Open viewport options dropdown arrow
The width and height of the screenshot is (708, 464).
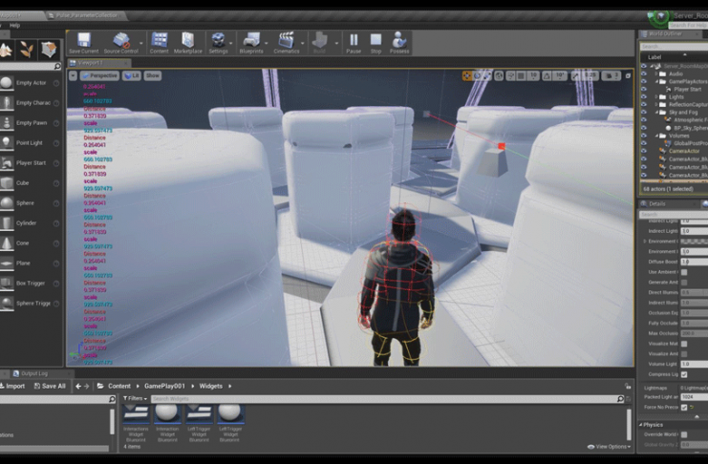pos(74,75)
